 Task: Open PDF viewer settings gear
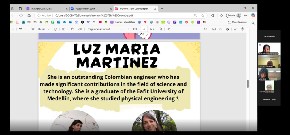[x=242, y=29]
